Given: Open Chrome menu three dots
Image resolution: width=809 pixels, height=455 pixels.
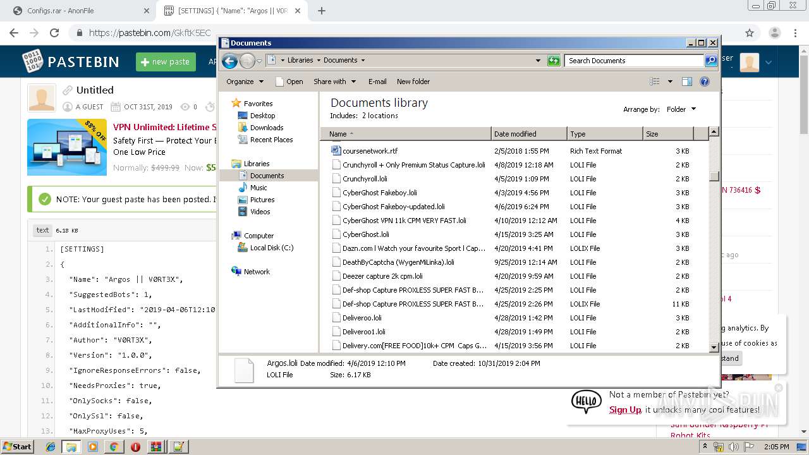Looking at the screenshot, I should click(794, 33).
